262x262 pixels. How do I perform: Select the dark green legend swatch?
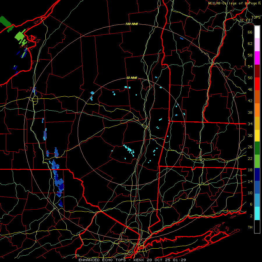tap(257, 148)
